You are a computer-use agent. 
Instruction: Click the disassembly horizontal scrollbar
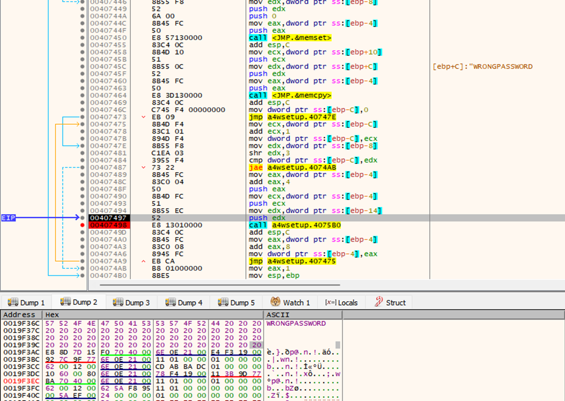[220, 285]
